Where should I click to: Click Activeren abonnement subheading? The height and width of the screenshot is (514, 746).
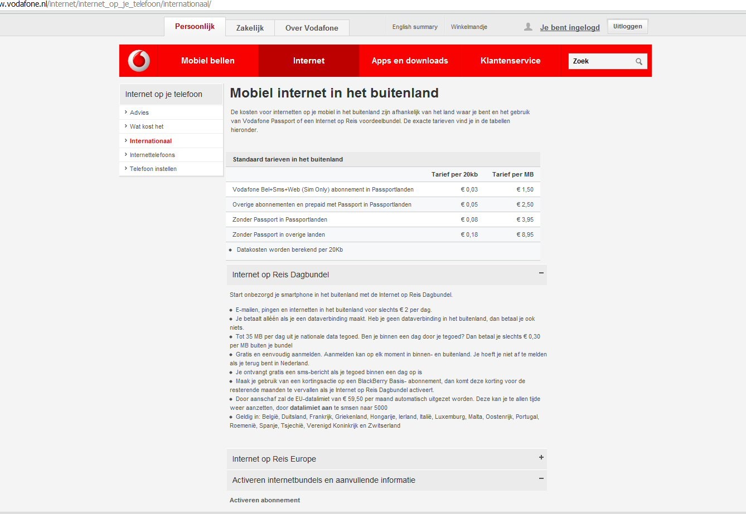265,500
